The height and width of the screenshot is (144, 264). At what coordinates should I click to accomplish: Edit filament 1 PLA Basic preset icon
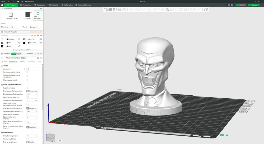pyautogui.click(x=19, y=39)
